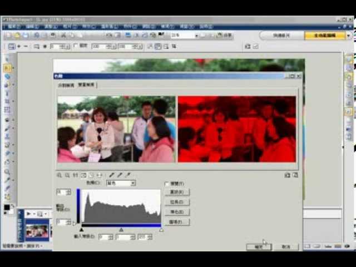Pick the white point eyedropper in Levels dialog

127,175
